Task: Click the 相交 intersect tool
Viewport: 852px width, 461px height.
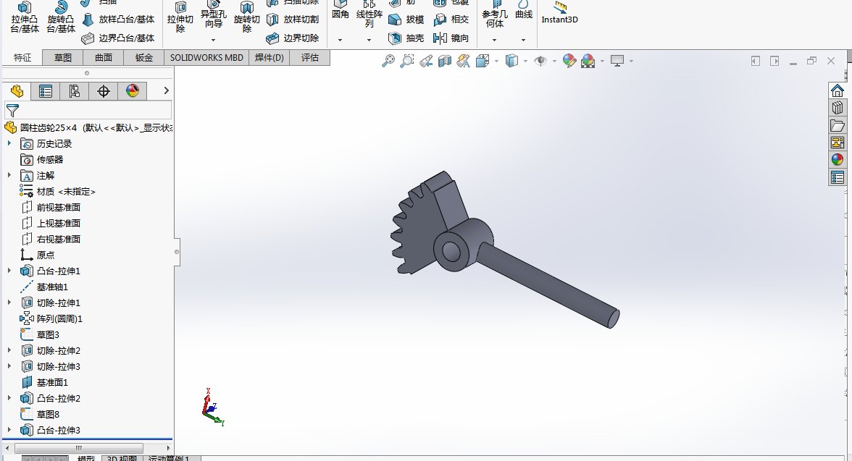Action: (x=451, y=20)
